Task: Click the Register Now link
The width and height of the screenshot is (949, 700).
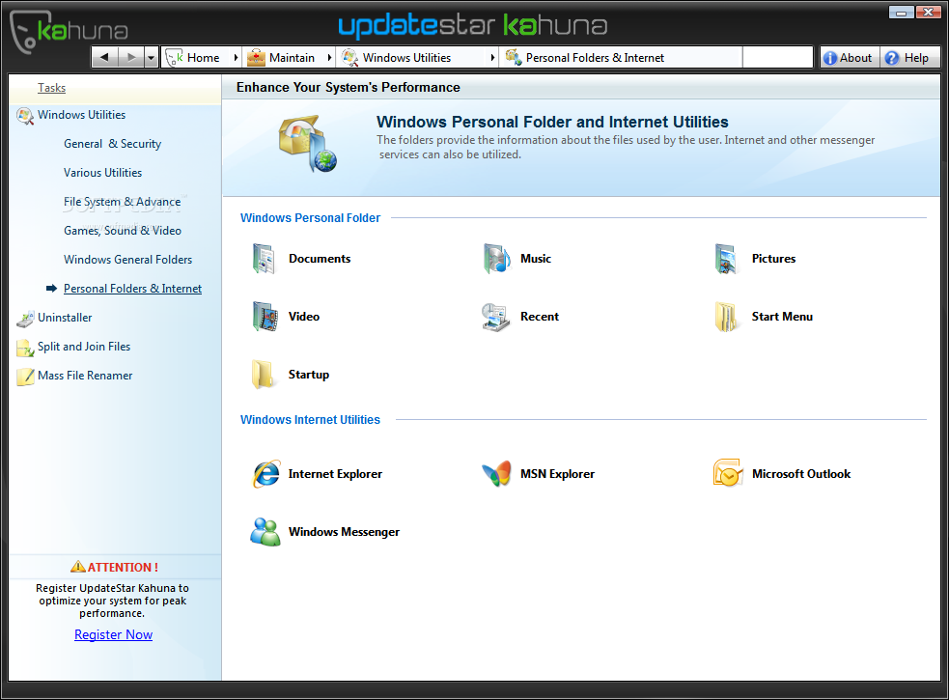Action: [x=113, y=634]
